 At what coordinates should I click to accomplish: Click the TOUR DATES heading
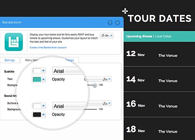[x=160, y=18]
